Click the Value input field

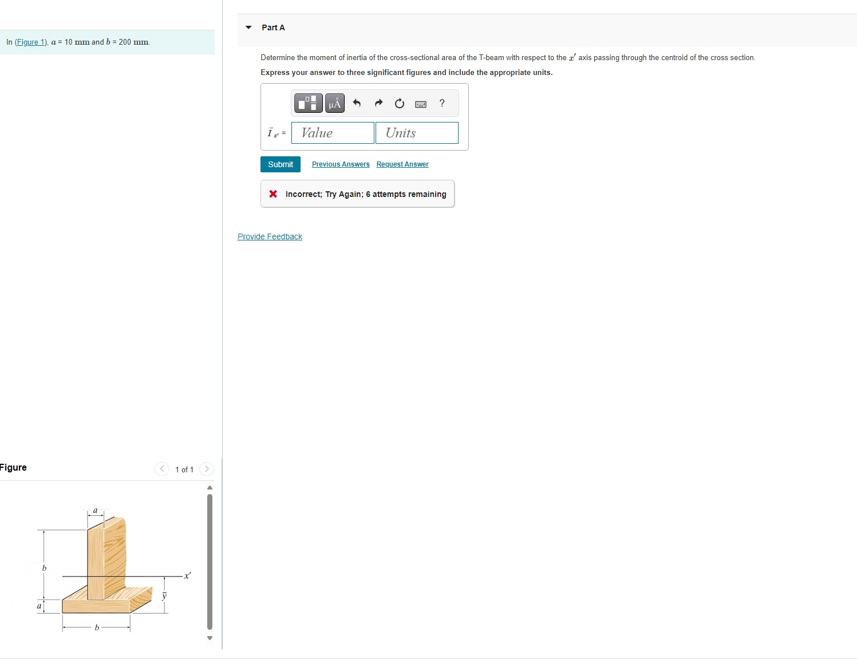(x=333, y=133)
